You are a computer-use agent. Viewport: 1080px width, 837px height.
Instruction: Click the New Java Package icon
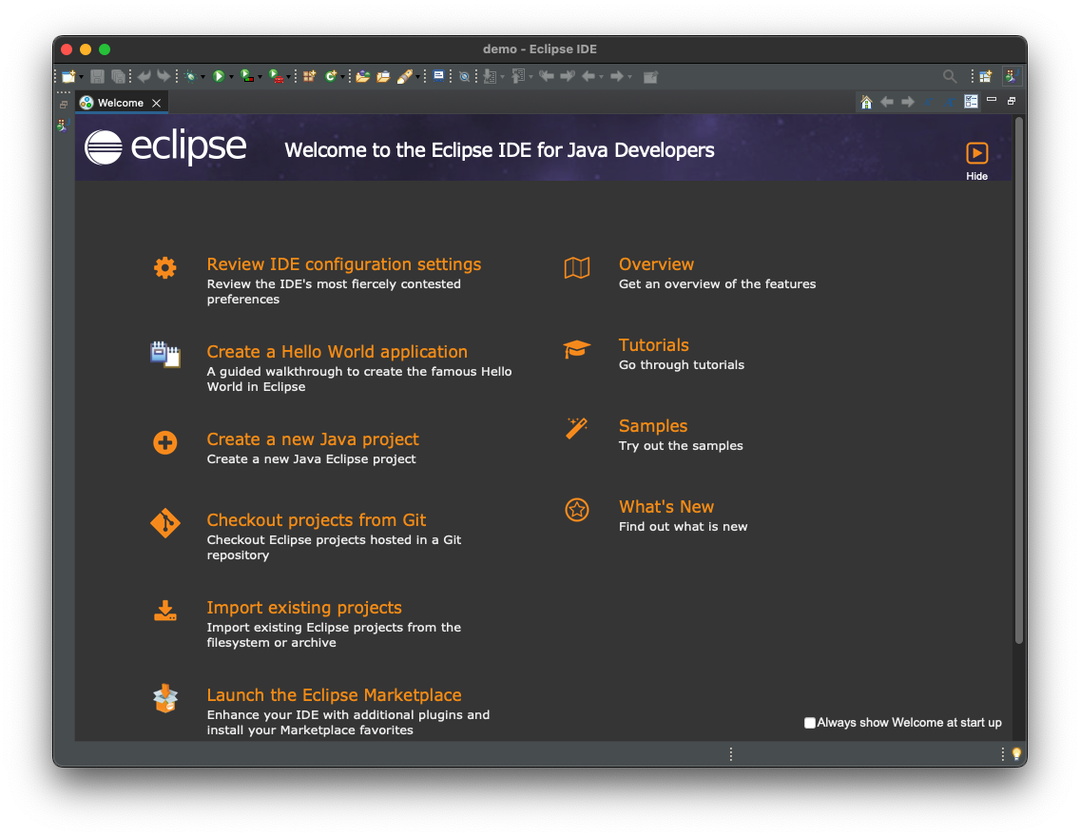[x=309, y=76]
